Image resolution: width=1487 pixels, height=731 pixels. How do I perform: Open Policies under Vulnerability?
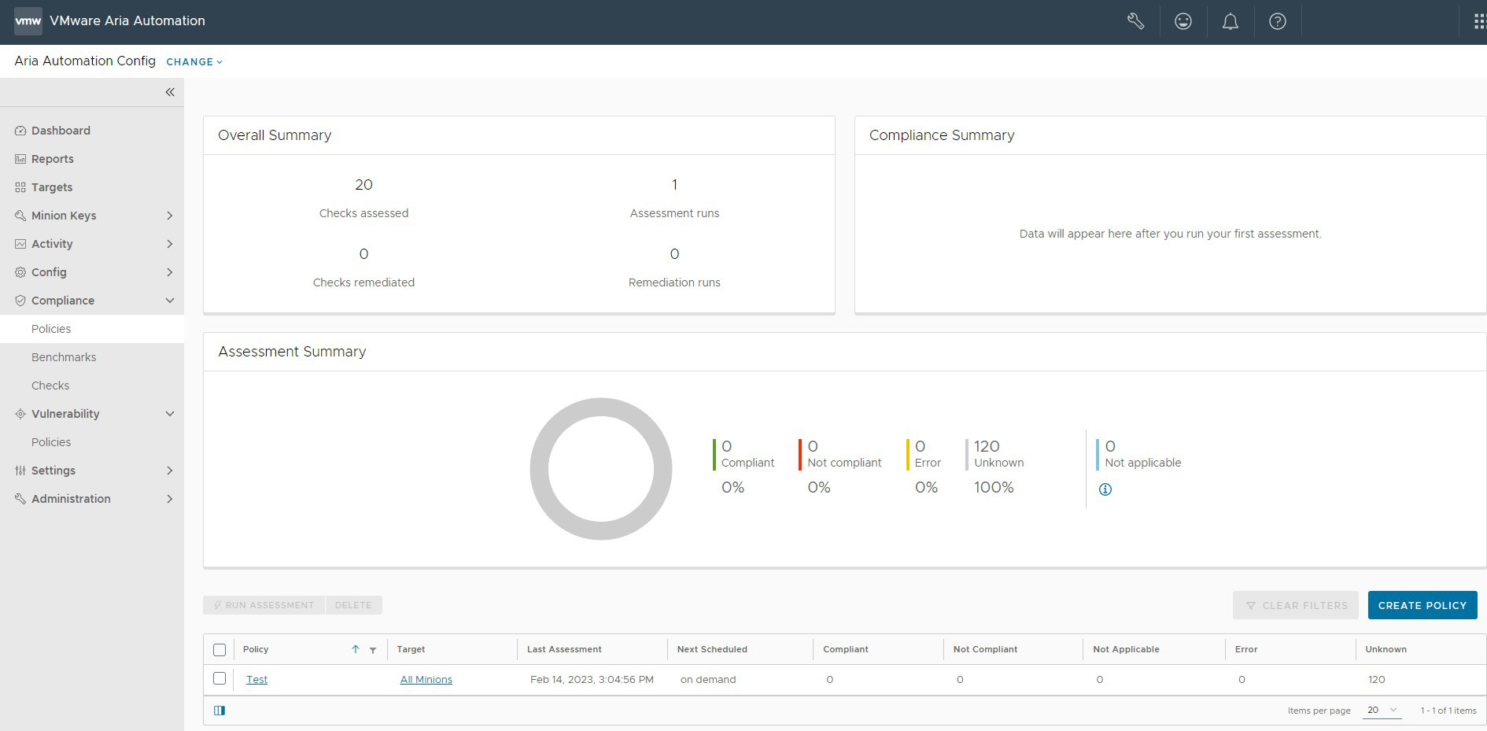pos(51,442)
